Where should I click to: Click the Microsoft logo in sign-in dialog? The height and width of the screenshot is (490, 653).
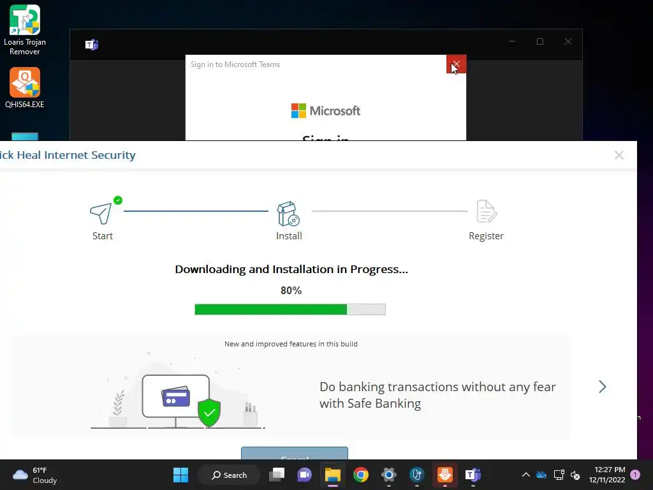326,111
